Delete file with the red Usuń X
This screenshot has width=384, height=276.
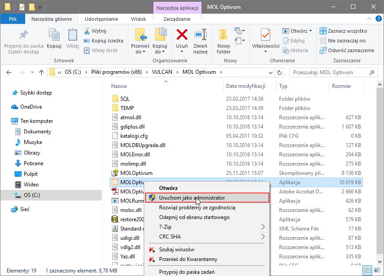point(182,34)
